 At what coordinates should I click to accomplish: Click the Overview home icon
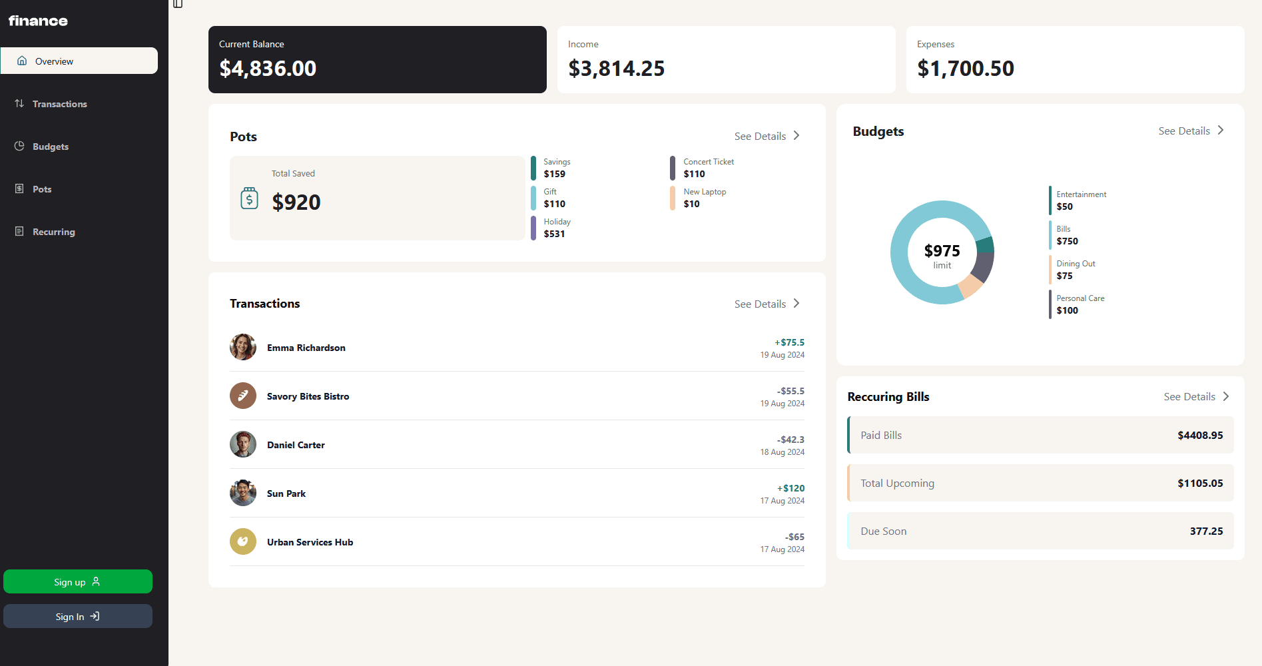pos(22,61)
